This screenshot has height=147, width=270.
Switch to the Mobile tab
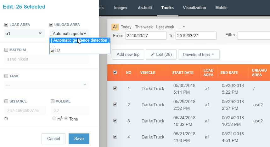tap(221, 8)
